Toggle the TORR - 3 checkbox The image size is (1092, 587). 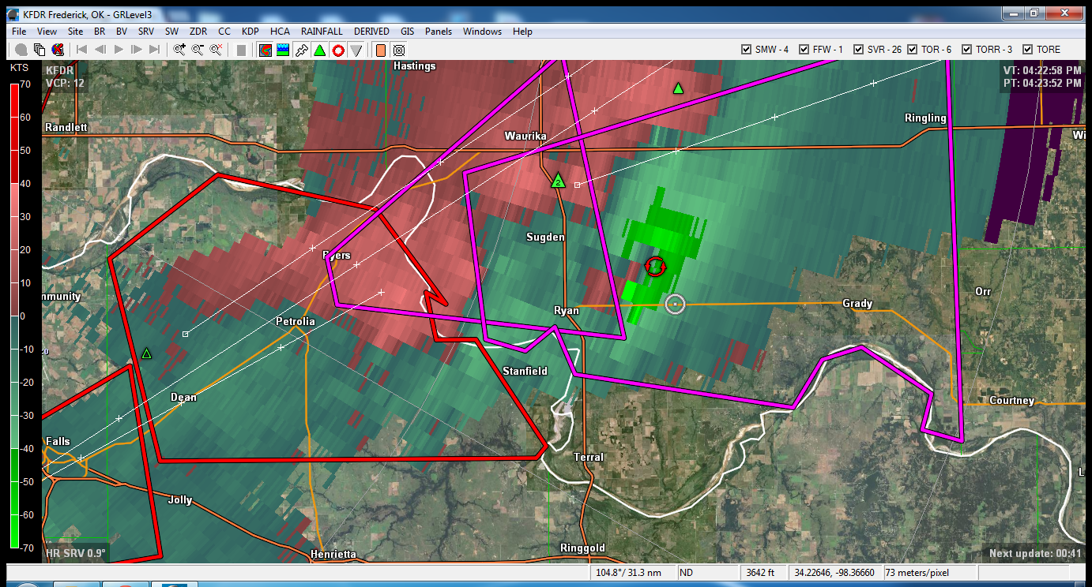(966, 49)
